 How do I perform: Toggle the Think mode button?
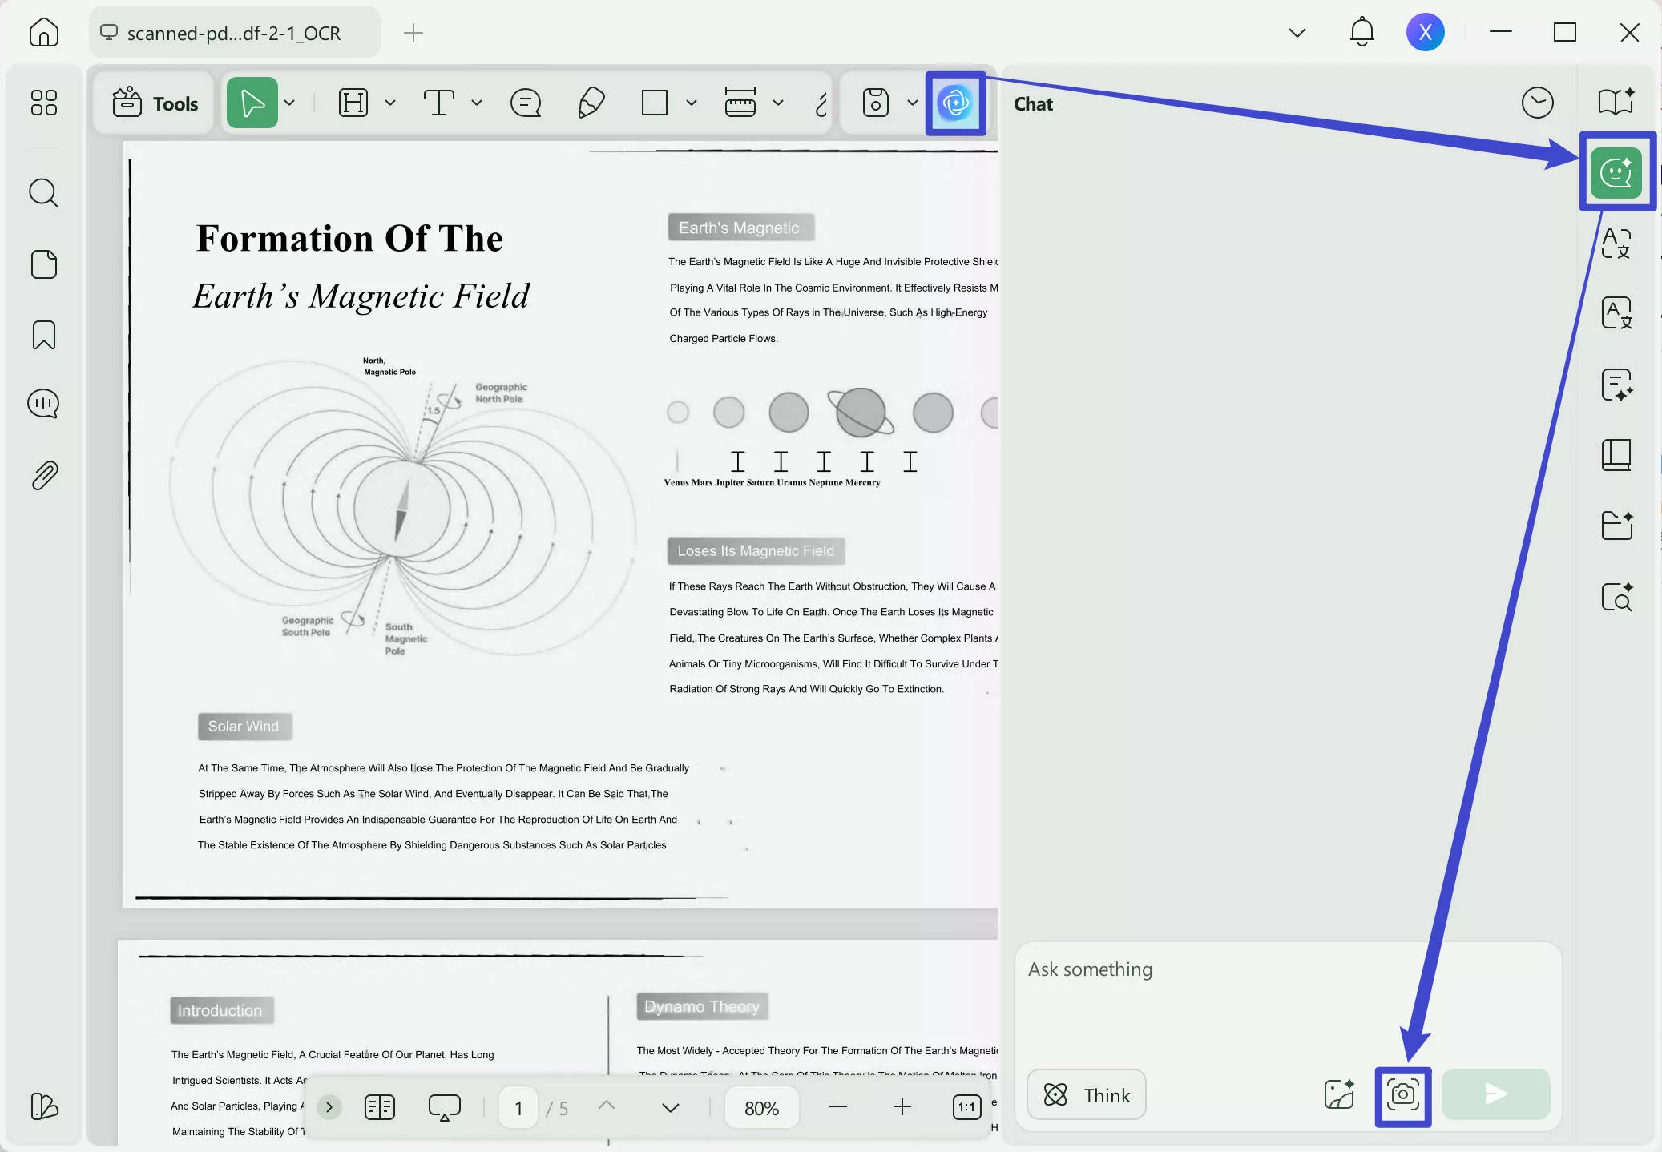point(1087,1094)
